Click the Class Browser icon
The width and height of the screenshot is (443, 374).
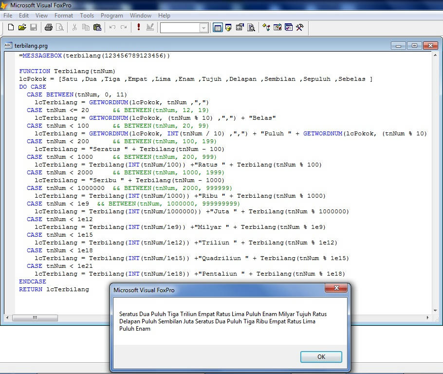(266, 27)
